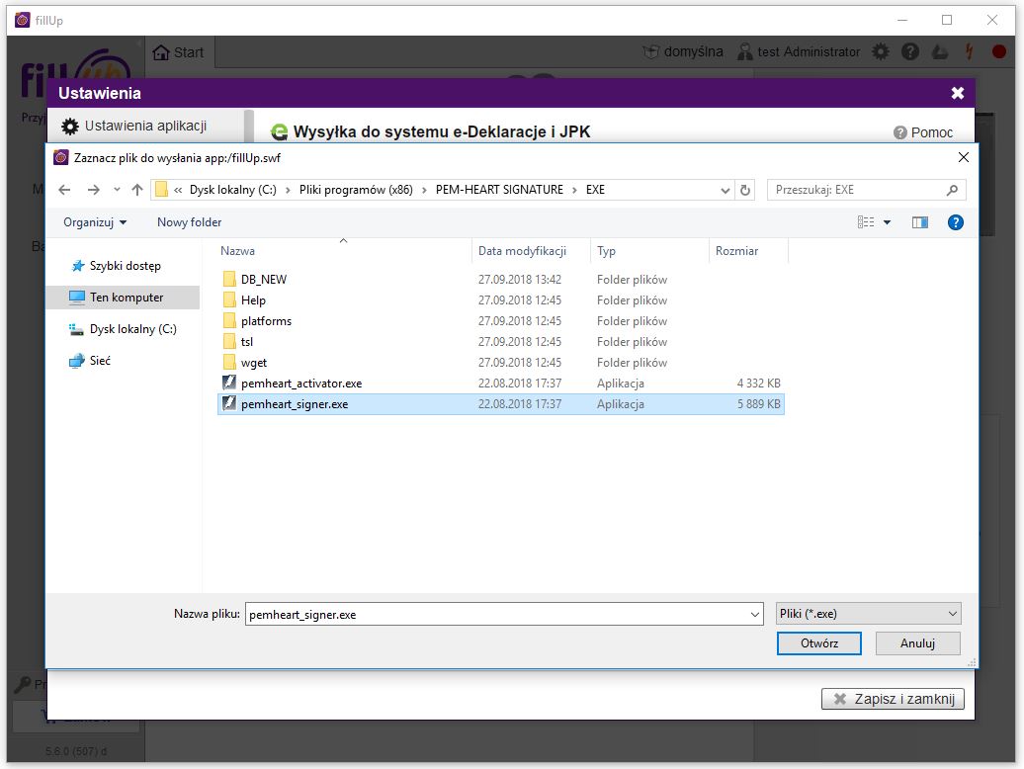The width and height of the screenshot is (1024, 769).
Task: Click the pemheart_activator.exe application icon
Action: click(229, 384)
